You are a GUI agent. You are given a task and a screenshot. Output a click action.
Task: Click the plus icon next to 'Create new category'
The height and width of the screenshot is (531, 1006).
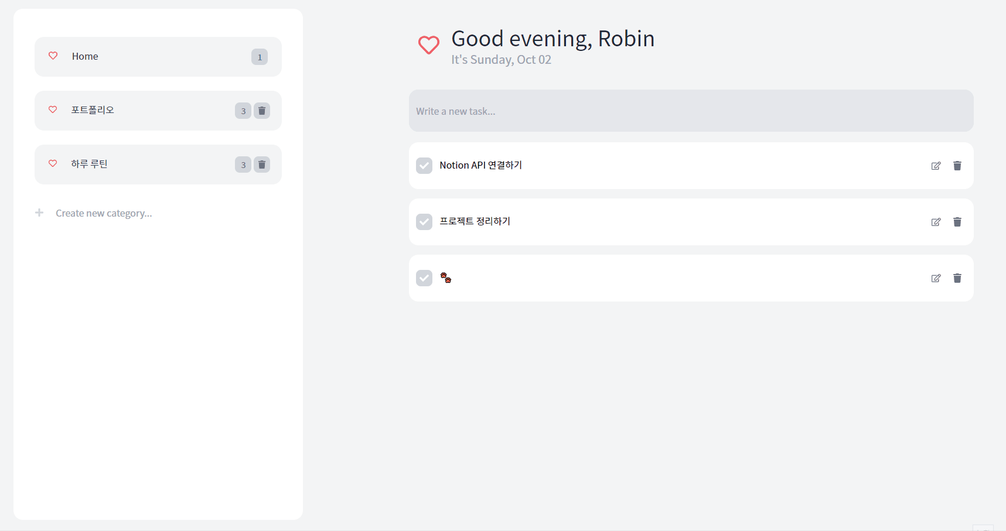39,213
